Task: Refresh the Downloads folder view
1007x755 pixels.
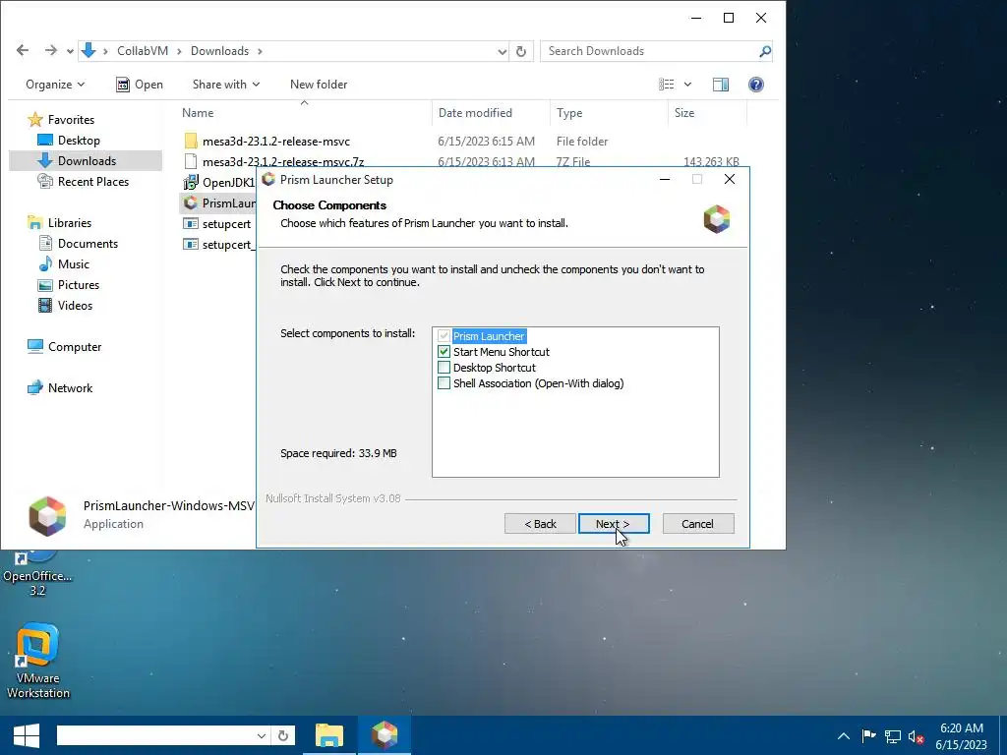Action: click(x=521, y=51)
